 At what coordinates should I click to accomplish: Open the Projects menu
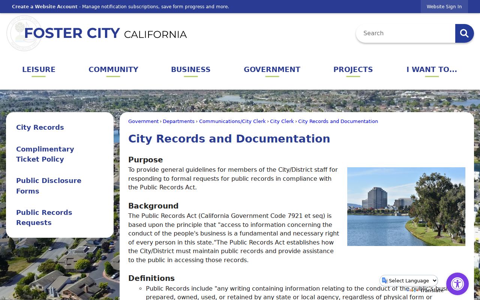coord(353,69)
